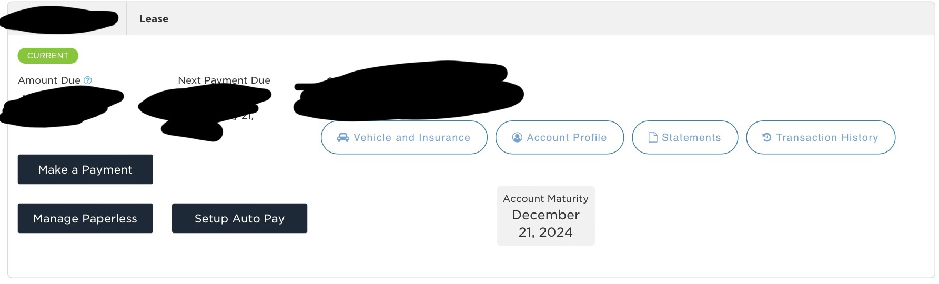Viewport: 939px width, 284px height.
Task: View Statements
Action: pos(685,137)
